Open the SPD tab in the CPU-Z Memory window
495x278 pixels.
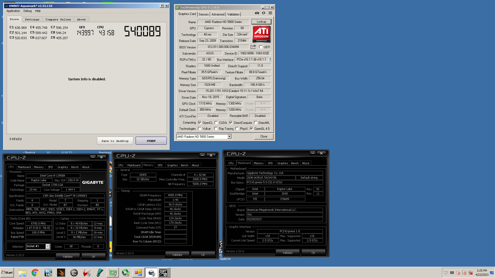[160, 165]
